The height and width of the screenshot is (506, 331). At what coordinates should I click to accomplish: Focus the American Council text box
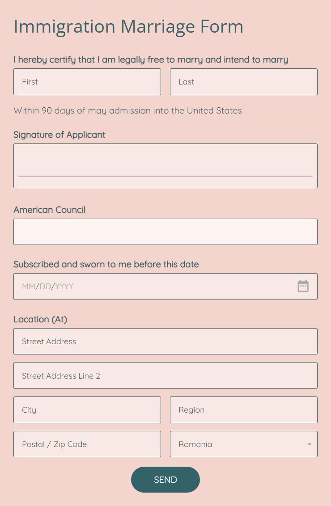pos(165,232)
